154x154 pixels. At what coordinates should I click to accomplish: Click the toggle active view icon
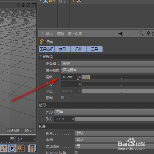(x=34, y=5)
